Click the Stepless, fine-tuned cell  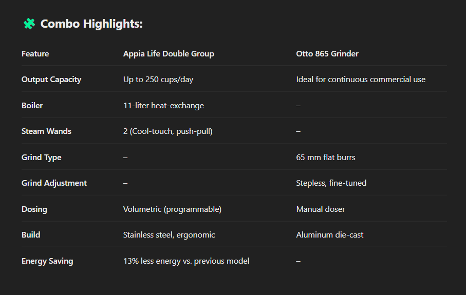pos(331,183)
